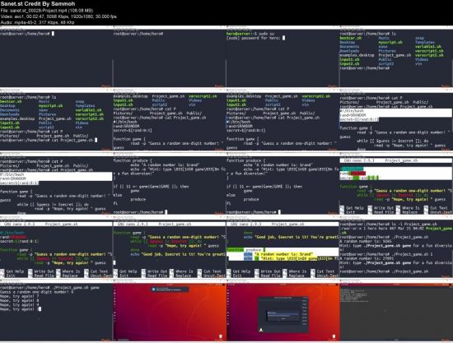Open the empty root prompt thumbnail without a cursor
This screenshot has width=453, height=343.
[170, 57]
